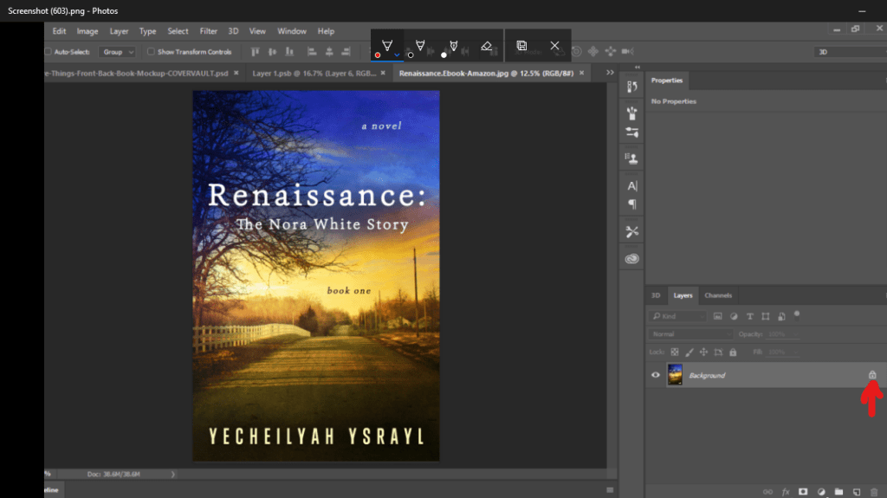Enable the Auto-Select checkbox
The image size is (887, 498).
[49, 52]
